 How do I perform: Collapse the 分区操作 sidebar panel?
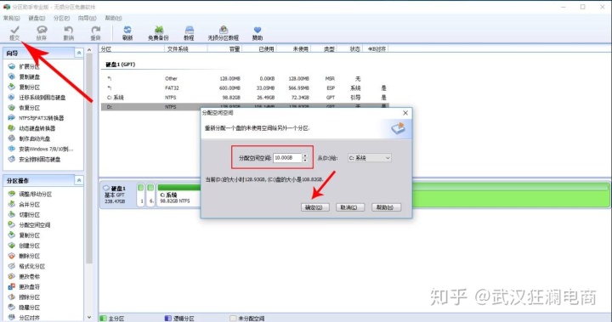(79, 180)
